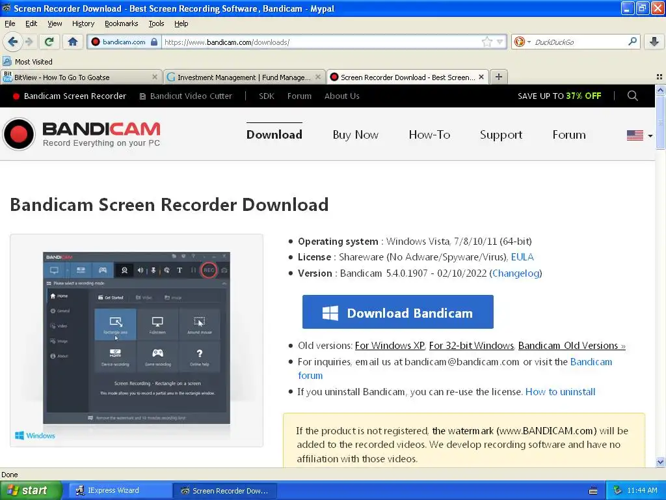
Task: Switch to IExpress Wizard taskbar item
Action: [x=120, y=490]
